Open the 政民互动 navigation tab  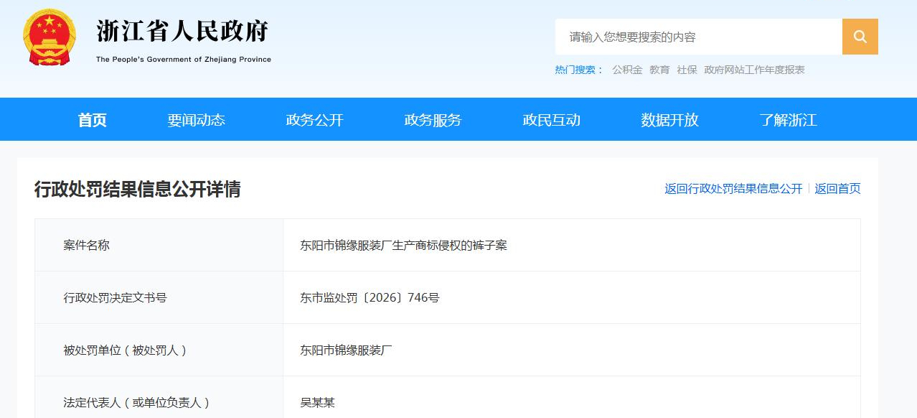click(552, 120)
